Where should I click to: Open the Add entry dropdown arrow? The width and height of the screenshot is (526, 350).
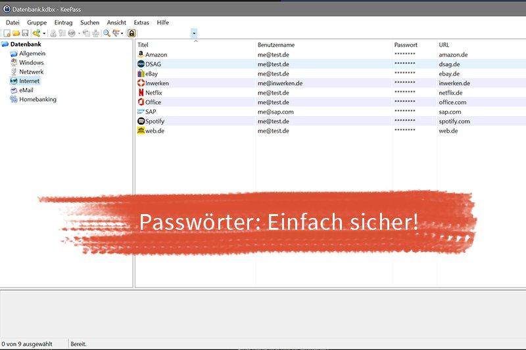click(44, 33)
